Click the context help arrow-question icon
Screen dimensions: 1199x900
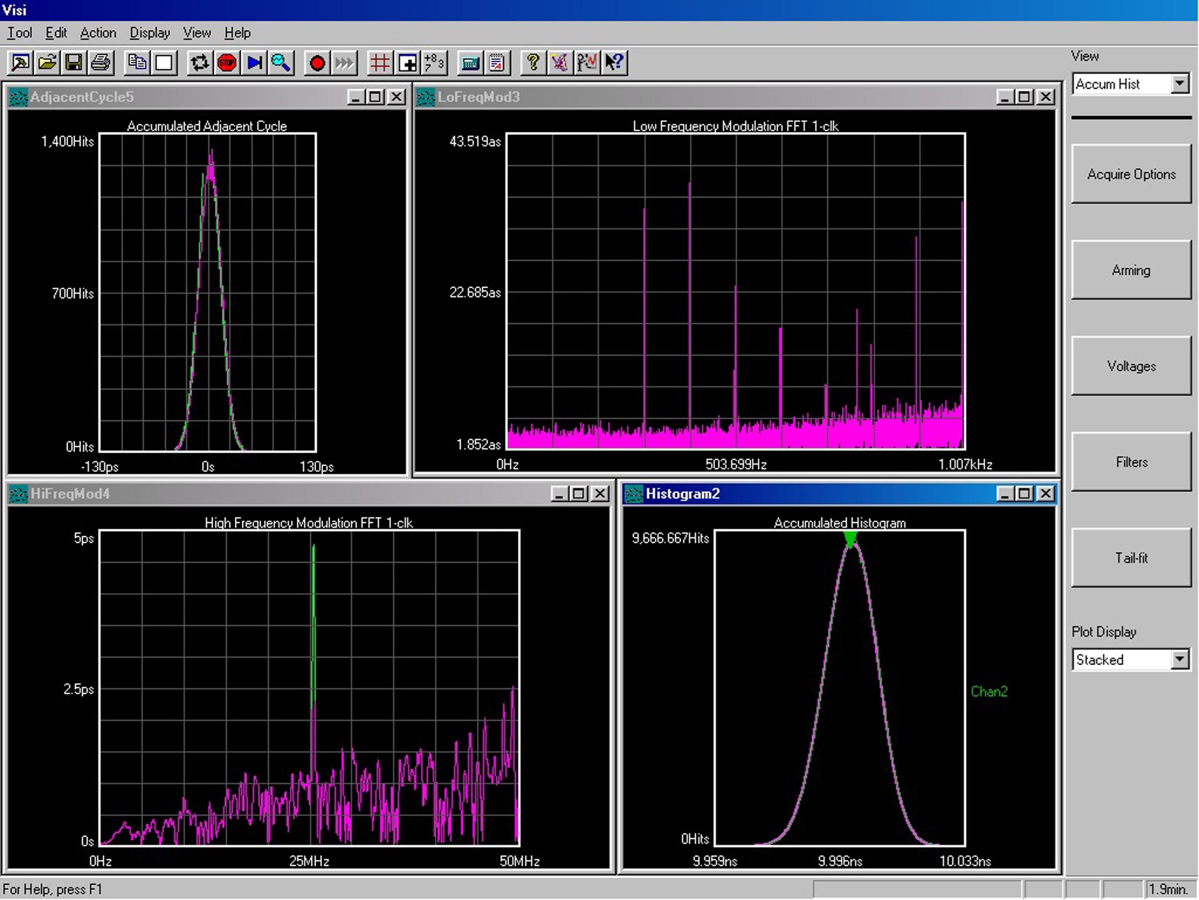[x=614, y=62]
